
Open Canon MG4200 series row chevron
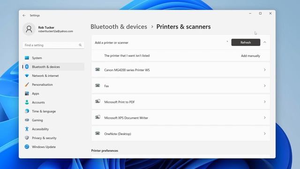pos(264,70)
